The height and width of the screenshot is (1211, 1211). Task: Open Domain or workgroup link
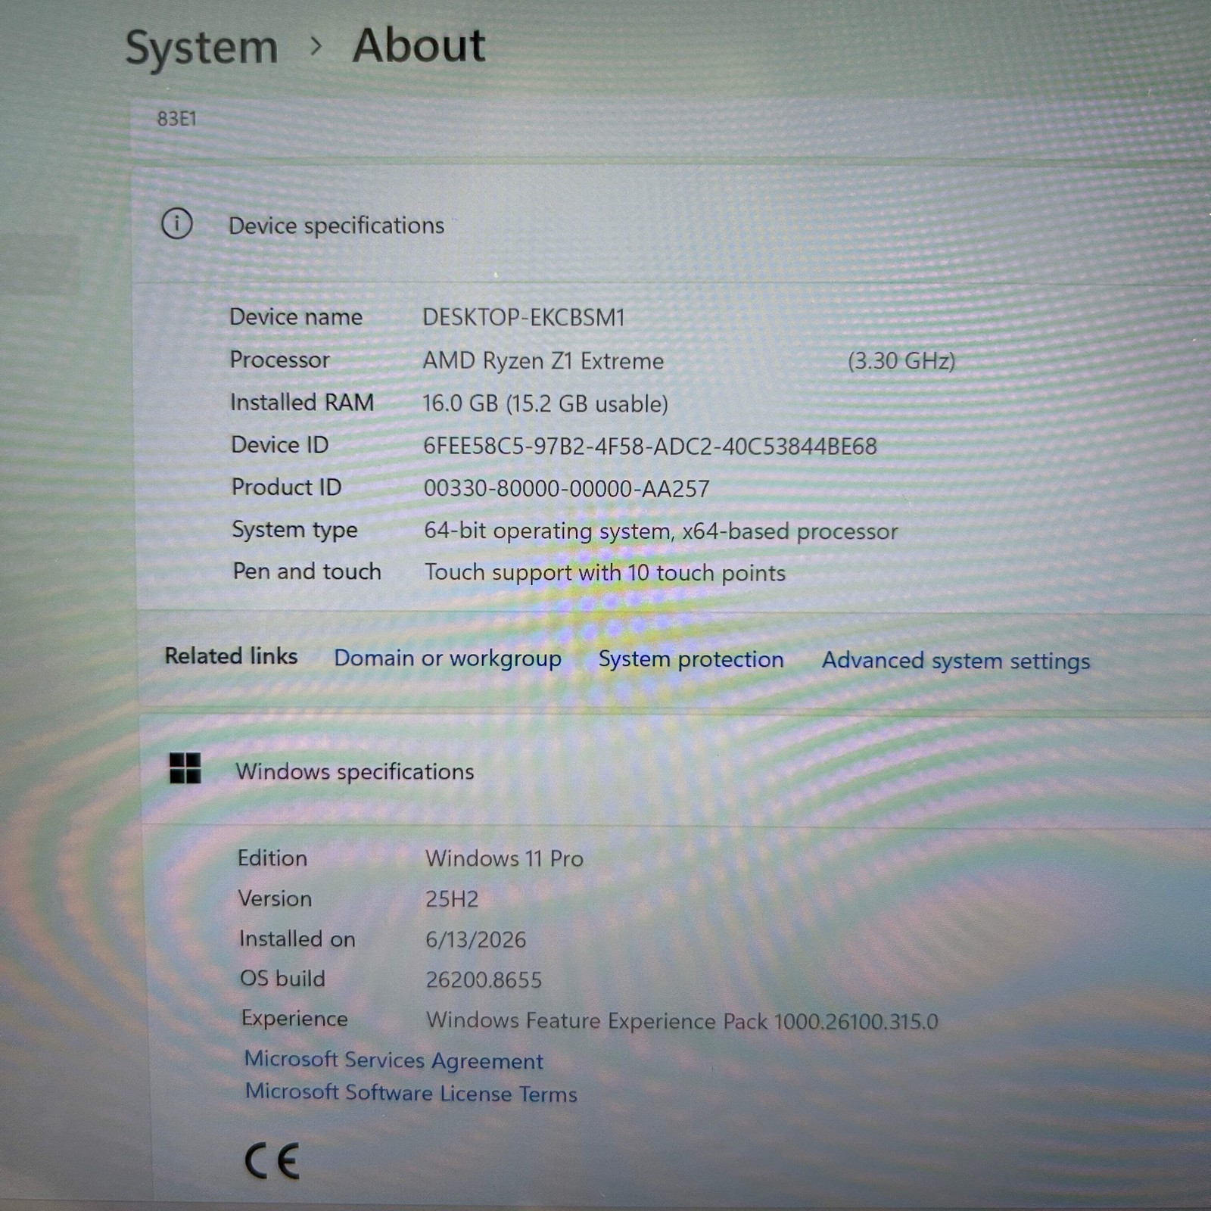point(448,658)
